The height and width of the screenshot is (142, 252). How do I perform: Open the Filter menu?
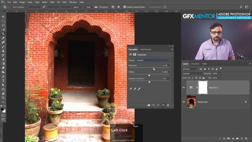pyautogui.click(x=52, y=2)
